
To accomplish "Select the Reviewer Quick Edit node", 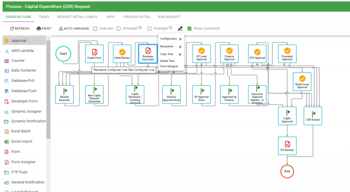I will 148,54.
